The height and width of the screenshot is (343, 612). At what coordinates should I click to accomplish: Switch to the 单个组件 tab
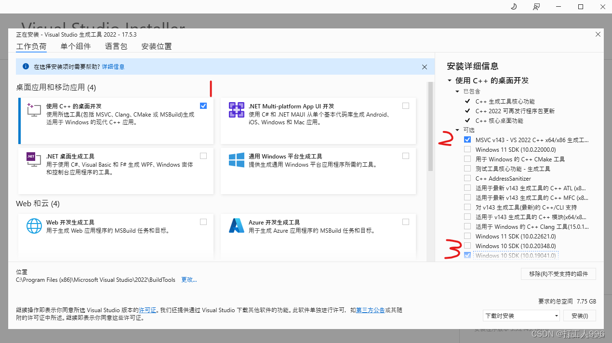pyautogui.click(x=75, y=46)
